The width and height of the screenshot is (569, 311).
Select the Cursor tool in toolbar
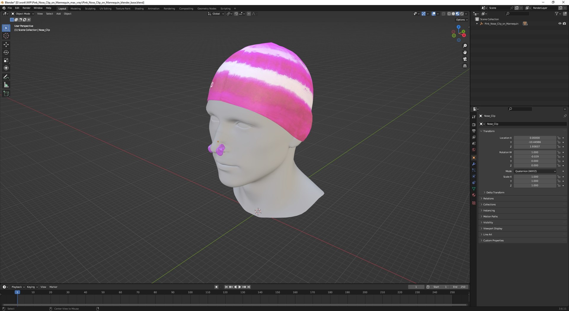click(6, 36)
